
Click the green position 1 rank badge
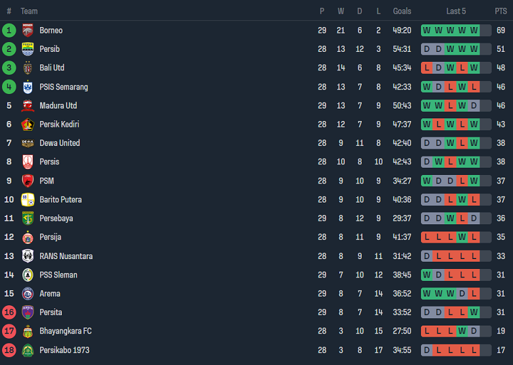9,30
